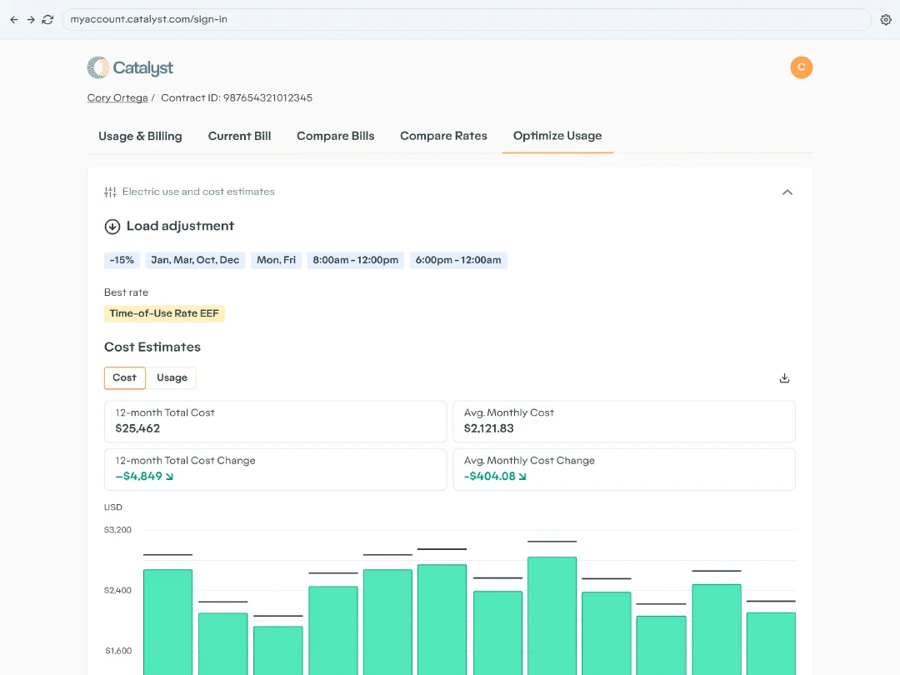Open the Usage & Billing tab

[140, 136]
